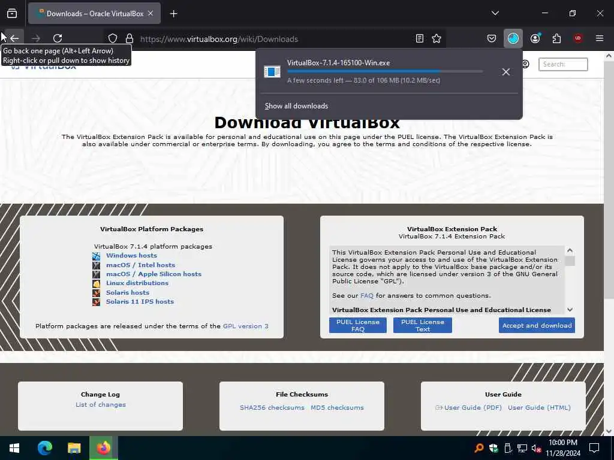Save page to Pocket
This screenshot has height=460, width=614.
pyautogui.click(x=492, y=38)
